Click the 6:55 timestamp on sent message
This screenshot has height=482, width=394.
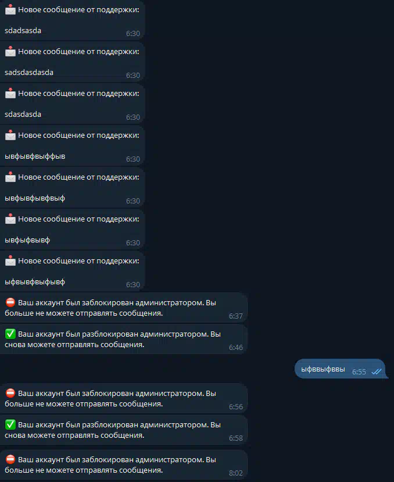point(359,372)
